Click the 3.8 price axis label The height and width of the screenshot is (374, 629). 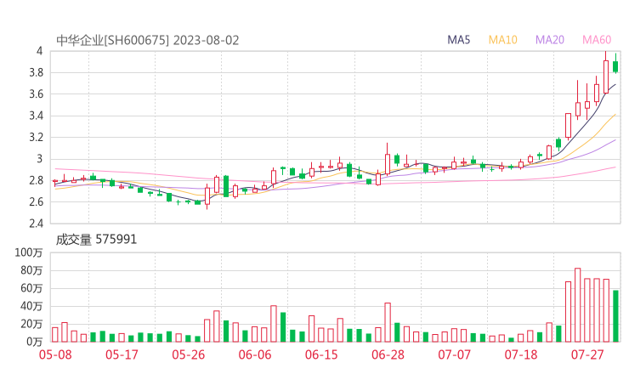[x=36, y=72]
